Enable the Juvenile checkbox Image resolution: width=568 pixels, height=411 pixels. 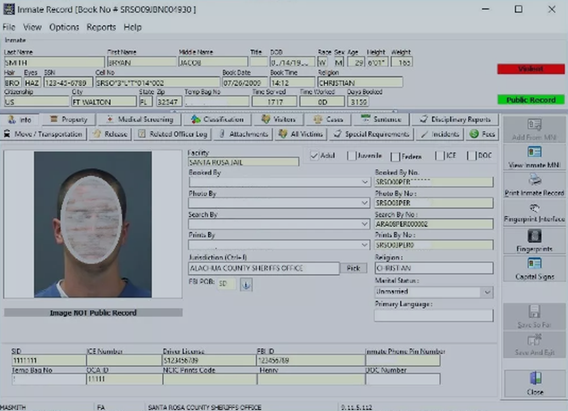[352, 156]
